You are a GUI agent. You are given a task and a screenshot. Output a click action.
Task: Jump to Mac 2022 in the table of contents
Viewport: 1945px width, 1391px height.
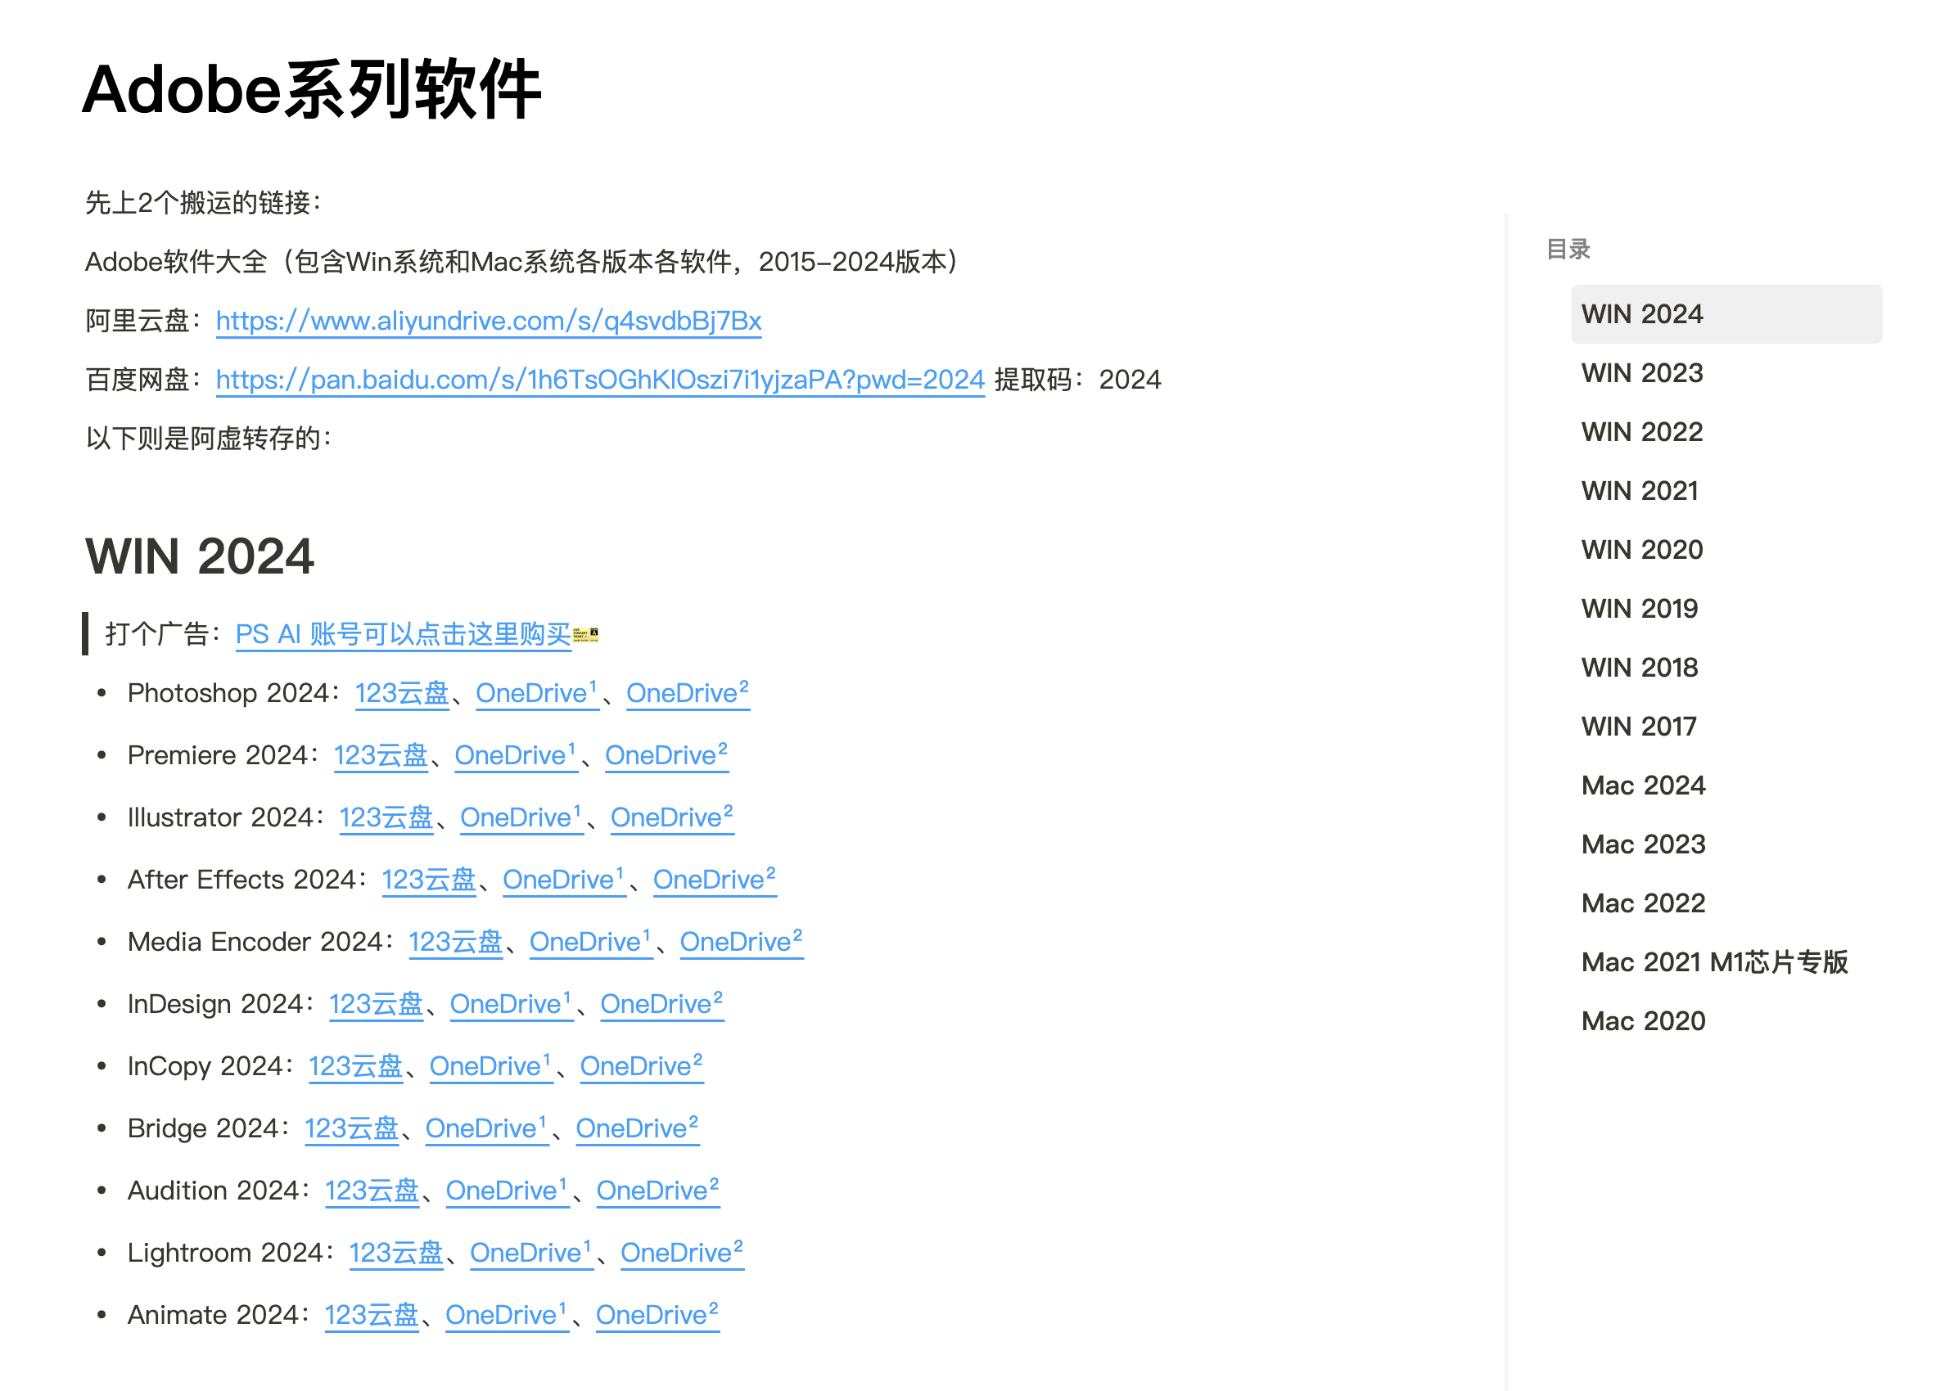(x=1644, y=903)
